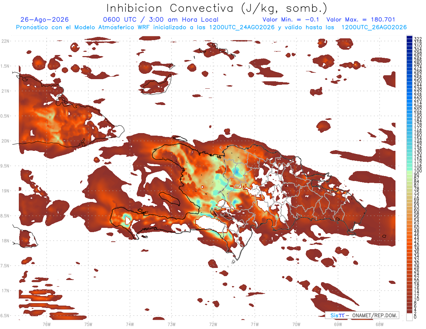
Task: Click the '20N' latitude label
Action: click(x=5, y=141)
